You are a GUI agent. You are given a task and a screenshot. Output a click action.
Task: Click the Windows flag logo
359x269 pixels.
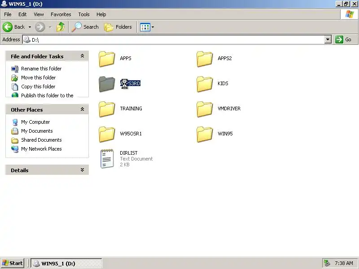tap(350, 14)
